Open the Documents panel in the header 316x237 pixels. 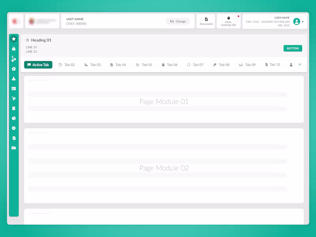tap(206, 21)
